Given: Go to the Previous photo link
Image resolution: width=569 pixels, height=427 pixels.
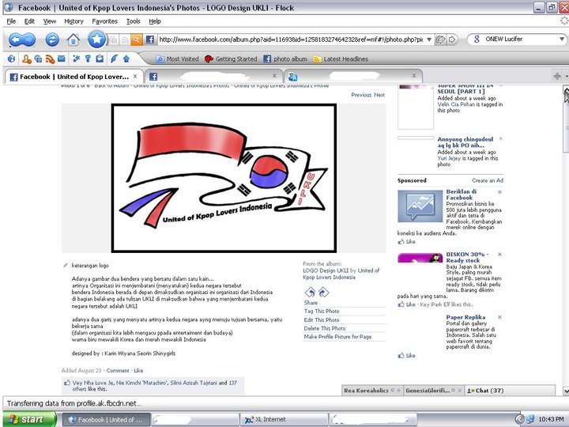Looking at the screenshot, I should (361, 95).
